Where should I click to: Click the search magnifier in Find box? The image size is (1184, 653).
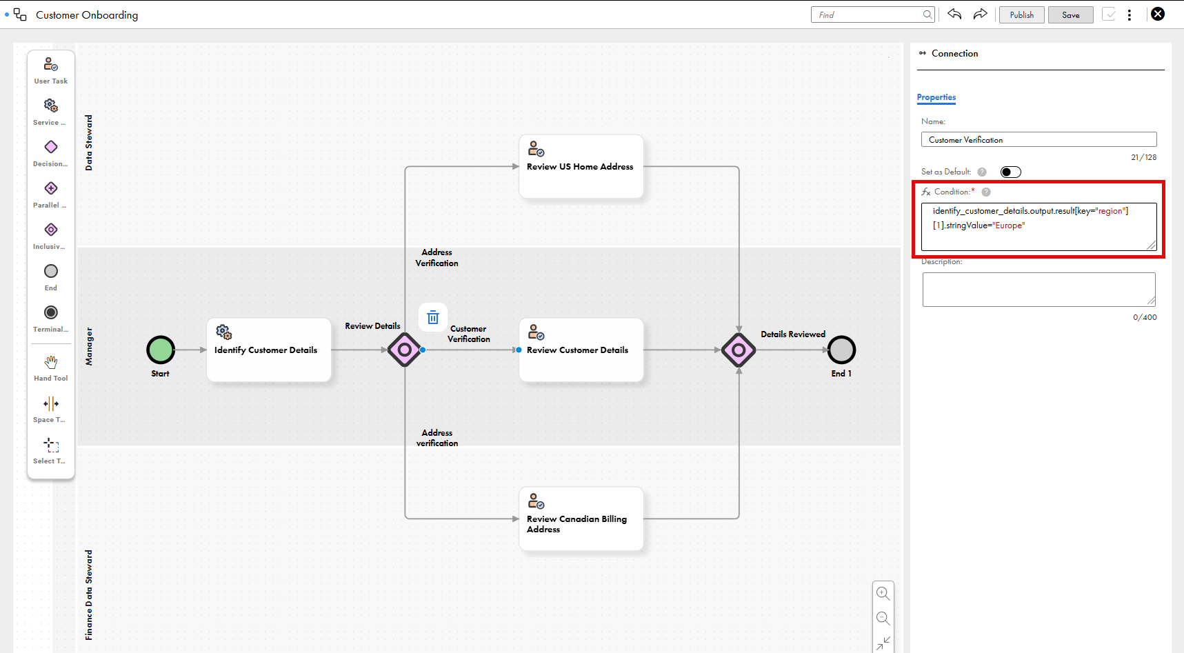coord(927,14)
